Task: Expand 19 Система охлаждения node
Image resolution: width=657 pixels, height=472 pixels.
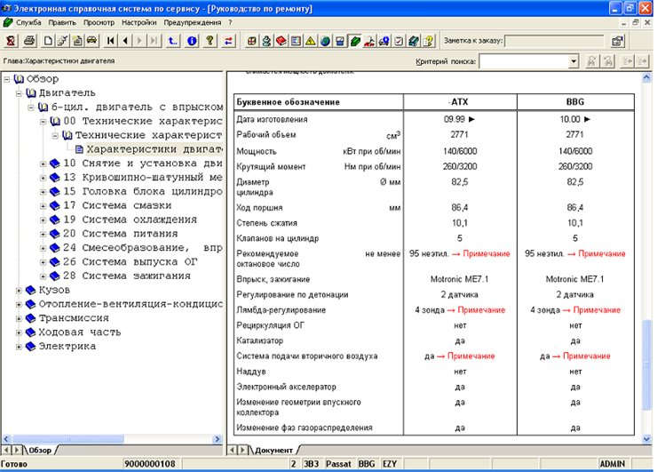Action: coord(44,220)
